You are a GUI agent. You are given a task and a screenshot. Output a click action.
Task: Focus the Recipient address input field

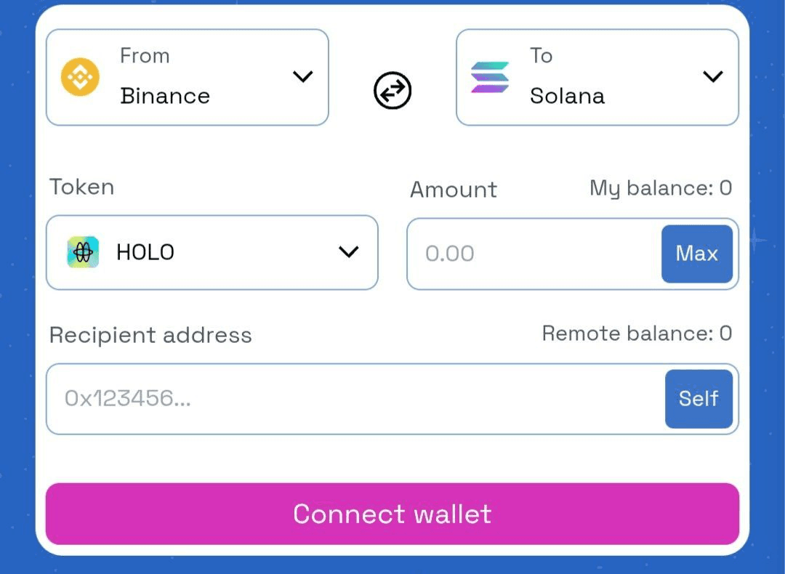click(x=355, y=399)
